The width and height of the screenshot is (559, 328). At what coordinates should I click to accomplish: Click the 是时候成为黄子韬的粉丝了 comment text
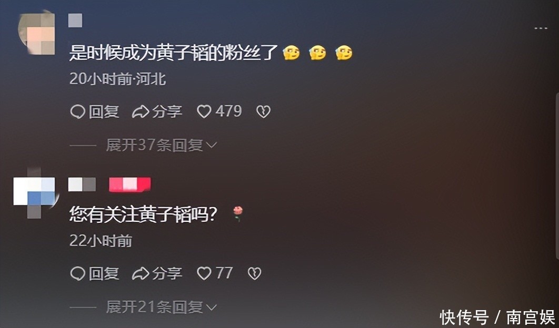tap(174, 54)
